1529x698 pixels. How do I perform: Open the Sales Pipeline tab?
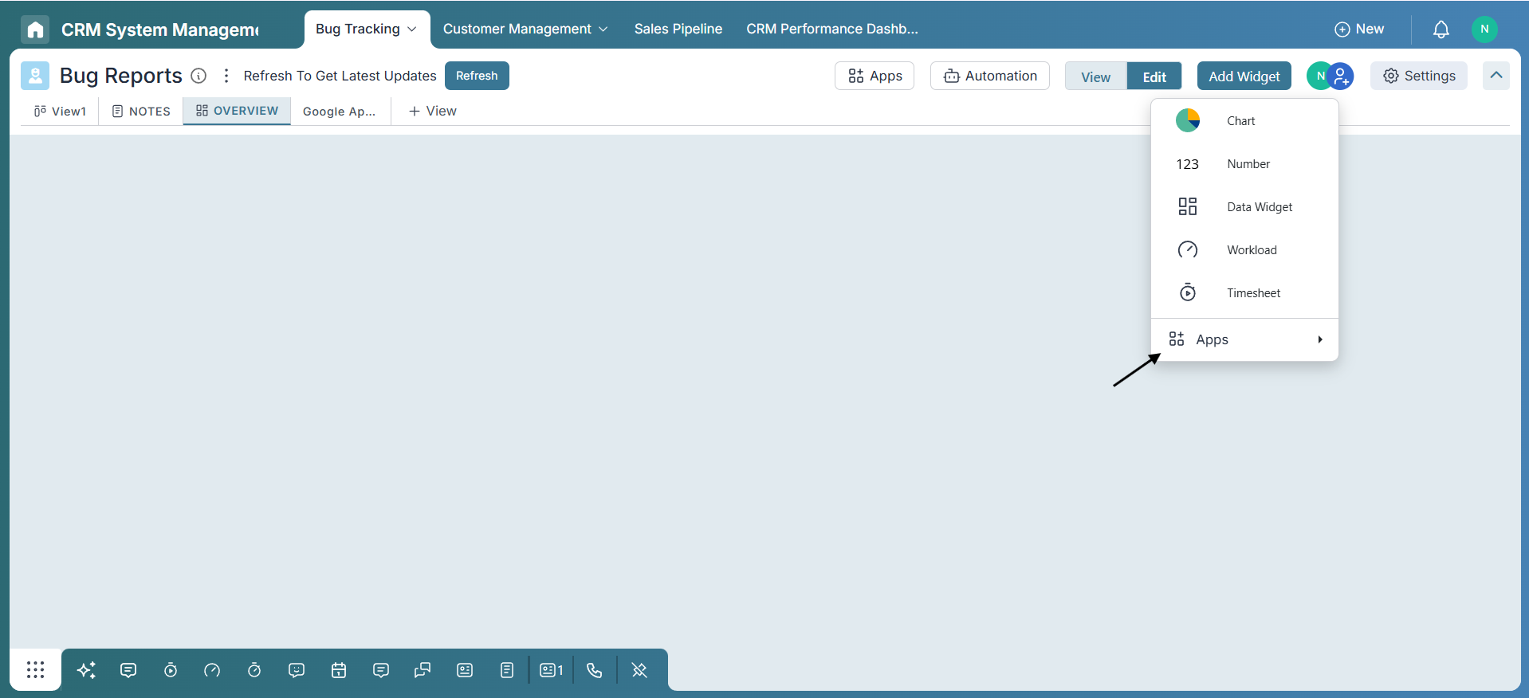coord(678,29)
